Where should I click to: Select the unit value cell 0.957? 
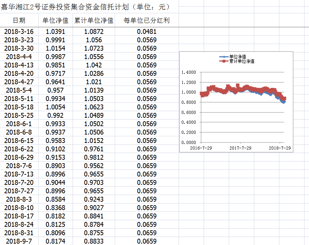click(55, 90)
